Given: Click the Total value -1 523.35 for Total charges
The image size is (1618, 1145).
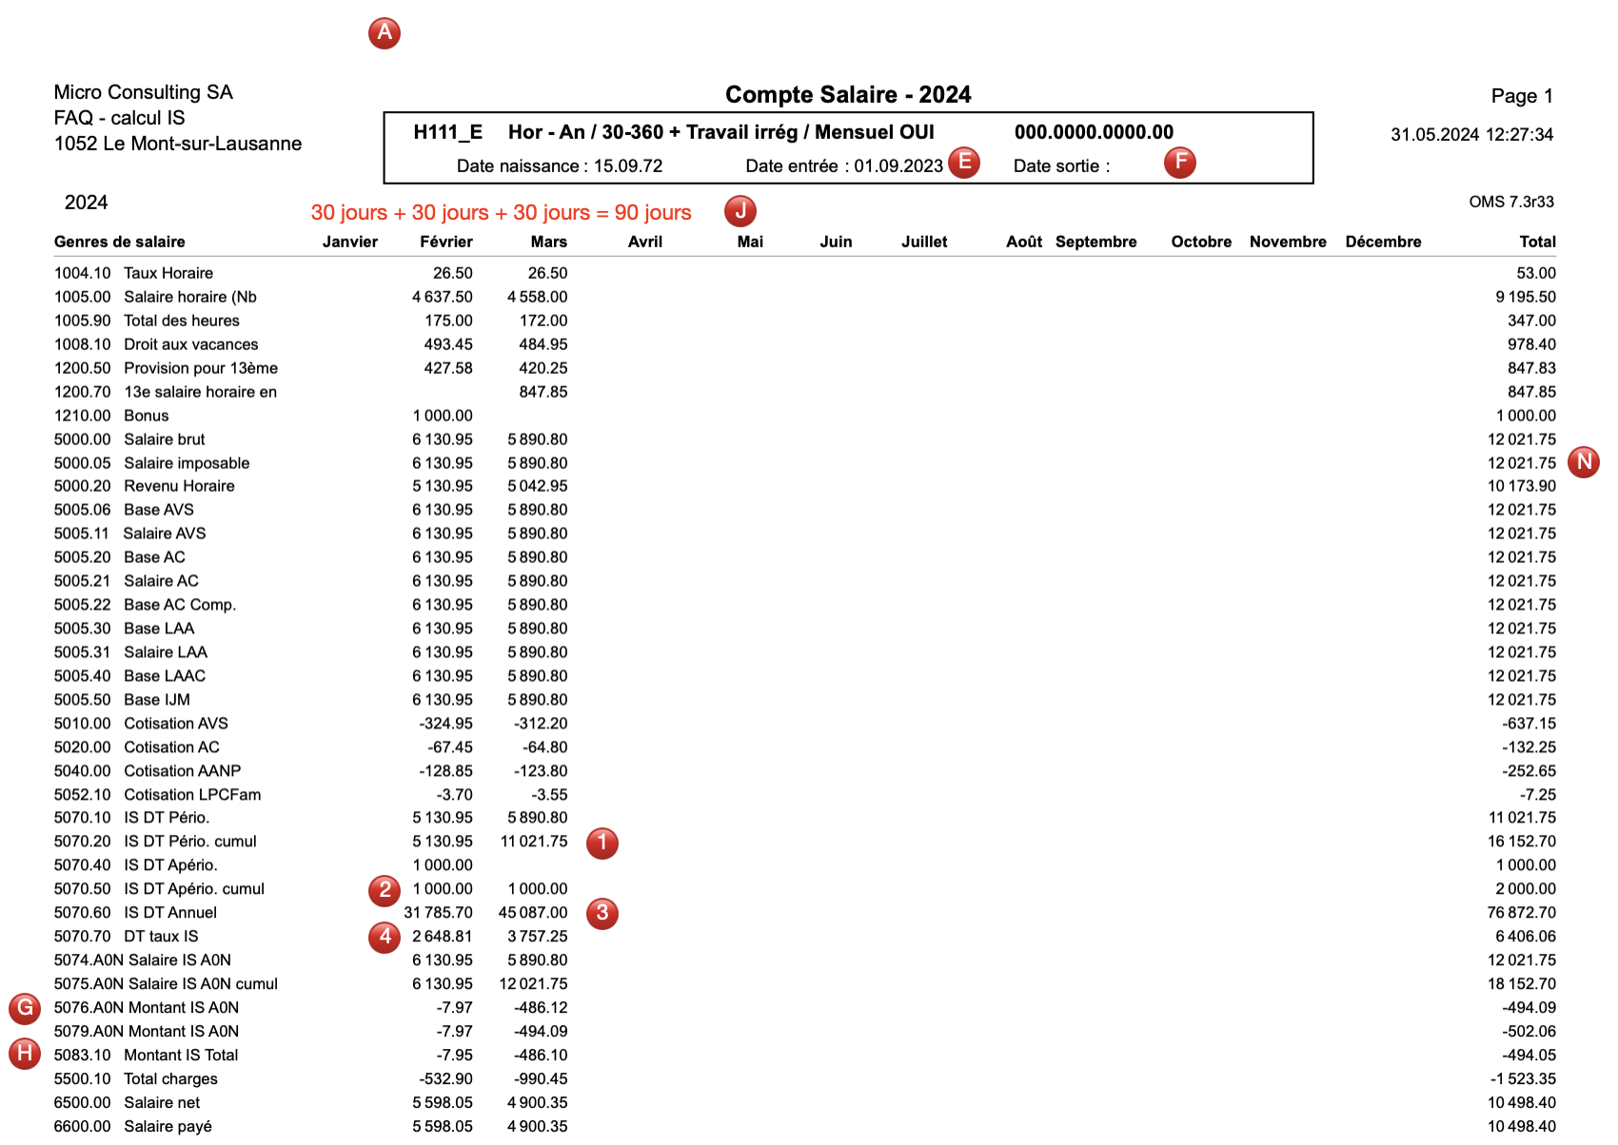Looking at the screenshot, I should [x=1523, y=1079].
